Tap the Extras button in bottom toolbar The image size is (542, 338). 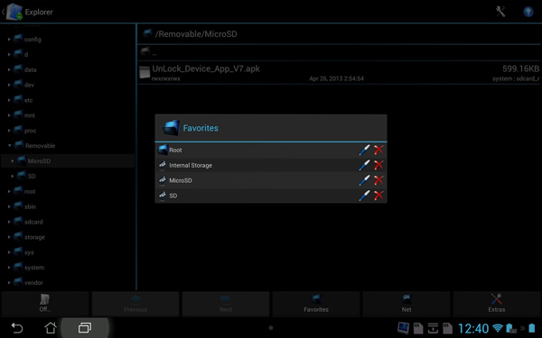tap(496, 304)
